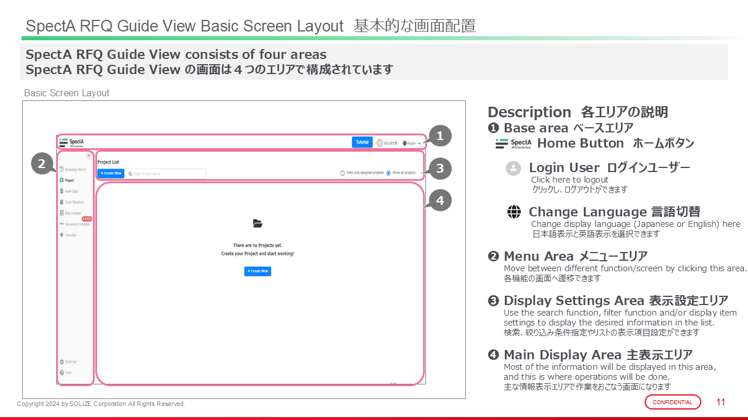
Task: Click the Settings gear icon in sidebar
Action: click(x=62, y=362)
